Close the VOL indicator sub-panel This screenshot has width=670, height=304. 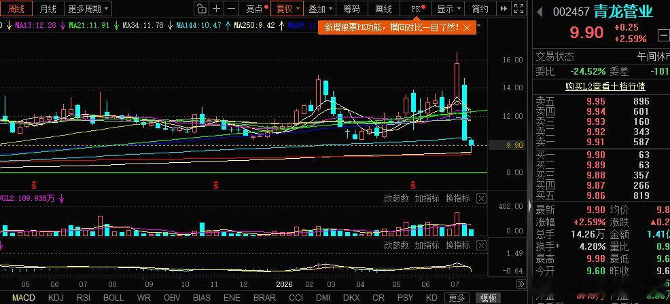(x=481, y=199)
